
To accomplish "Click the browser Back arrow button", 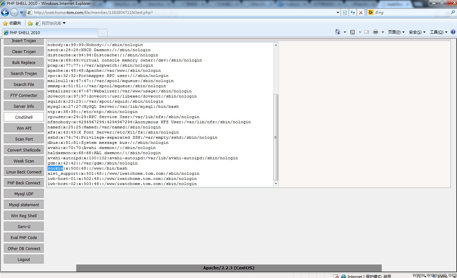I will click(5, 13).
